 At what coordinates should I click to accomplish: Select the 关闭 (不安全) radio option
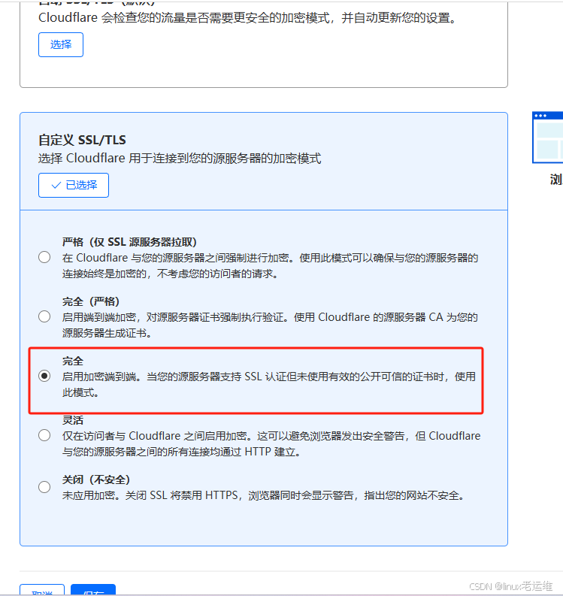coord(44,487)
